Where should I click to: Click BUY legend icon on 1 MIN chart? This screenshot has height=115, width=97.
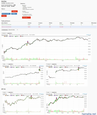[16, 36]
